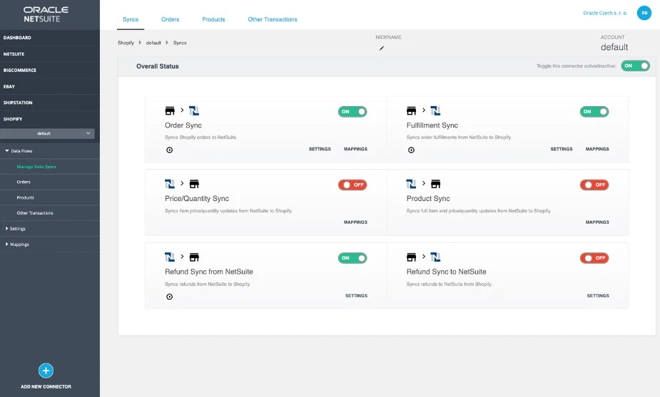
Task: Open Mappings for Product Sync
Action: pos(597,222)
